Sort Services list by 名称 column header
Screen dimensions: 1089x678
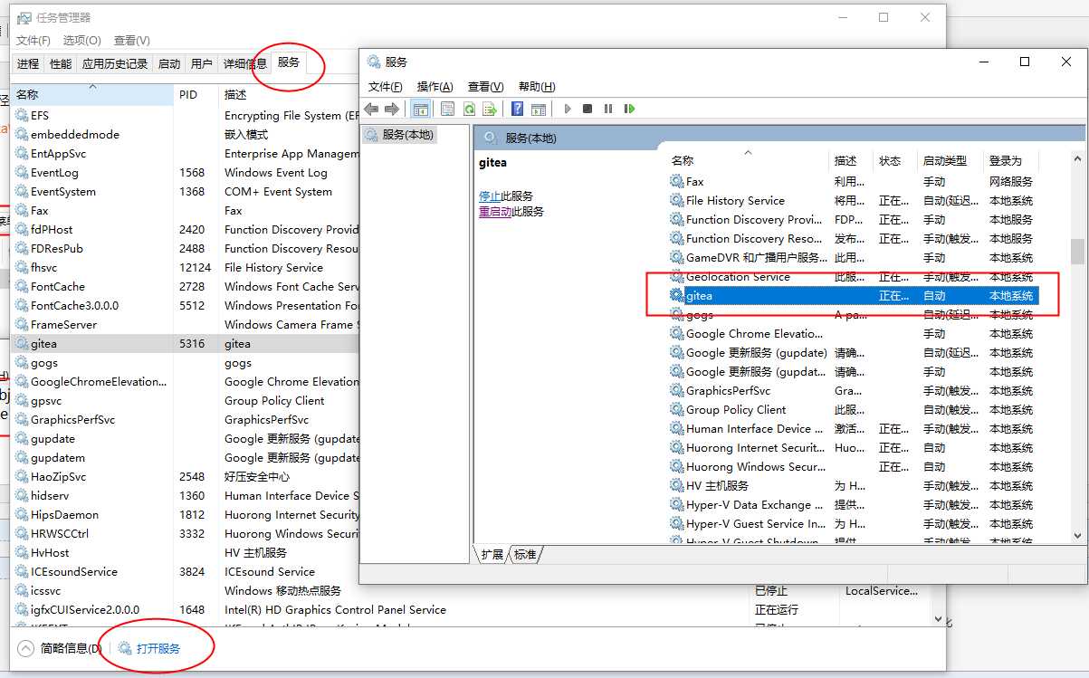click(x=748, y=160)
